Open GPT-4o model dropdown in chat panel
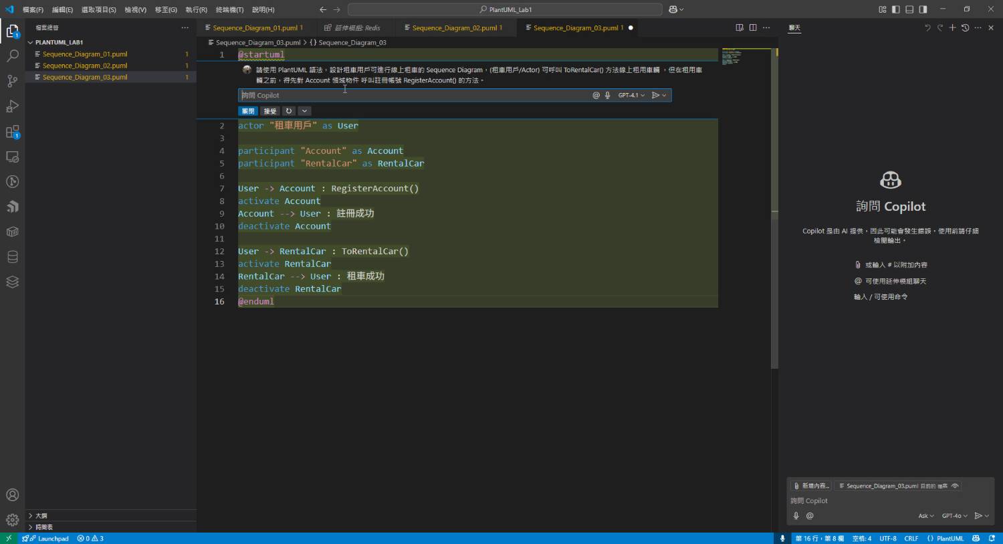This screenshot has width=1003, height=544. click(x=955, y=516)
